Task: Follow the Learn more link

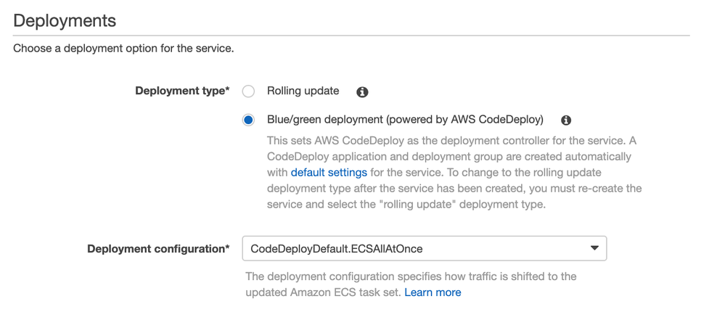Action: click(x=433, y=292)
